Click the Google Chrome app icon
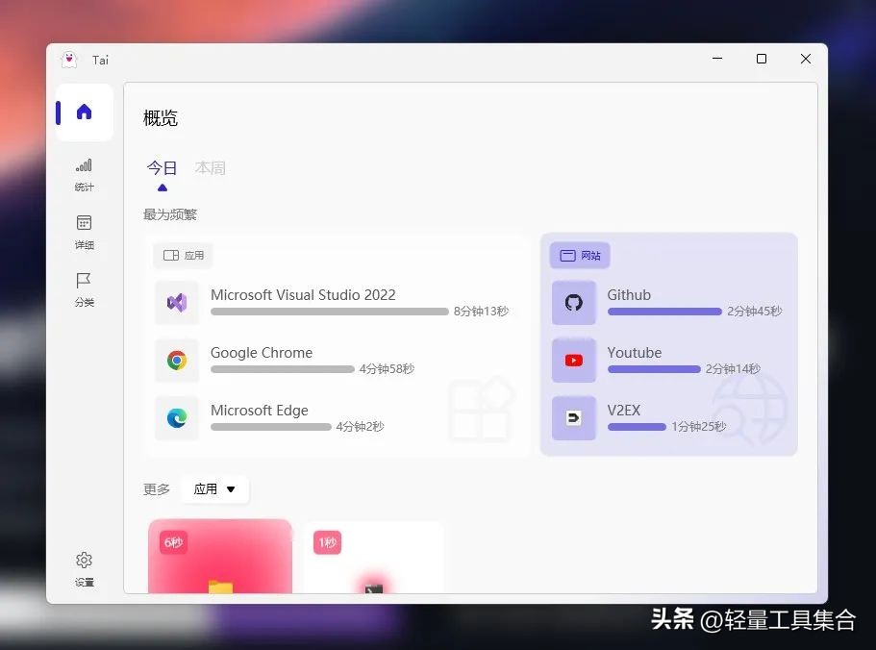This screenshot has height=650, width=876. [177, 361]
